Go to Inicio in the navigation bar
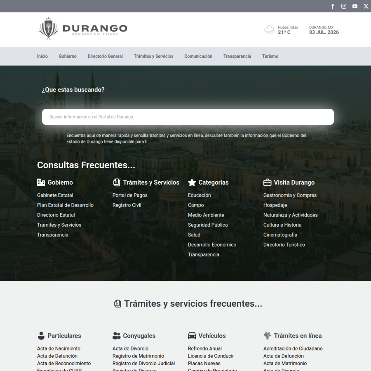371x371 pixels. coord(42,56)
